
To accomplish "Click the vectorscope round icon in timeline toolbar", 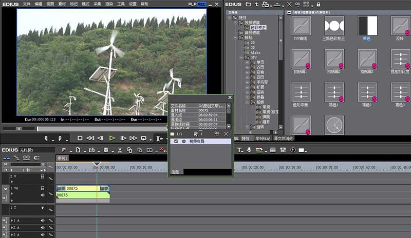I will [293, 150].
